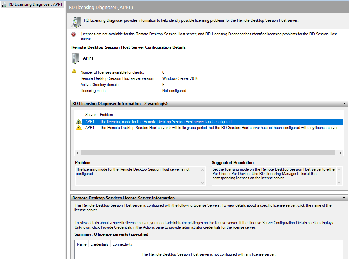349x259 pixels.
Task: Click the RD Licensing Diagnoser application icon in header
Action: [75, 21]
